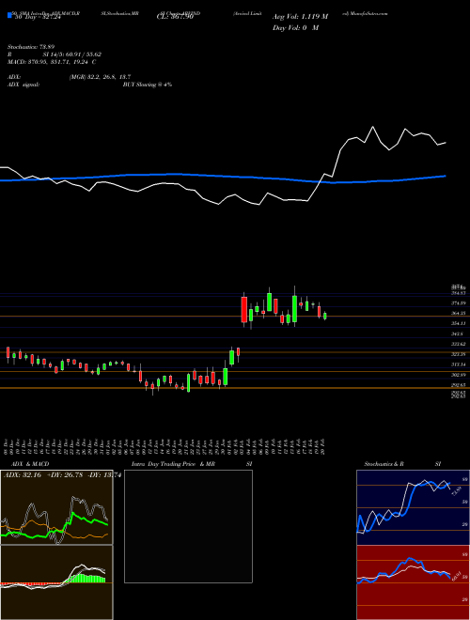The width and height of the screenshot is (470, 620).
Task: Click the 'Intra Day Trading Price & MR' title
Action: tap(173, 464)
